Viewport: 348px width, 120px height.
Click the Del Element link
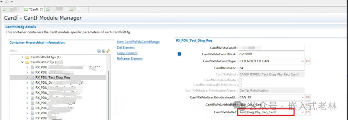tap(126, 47)
